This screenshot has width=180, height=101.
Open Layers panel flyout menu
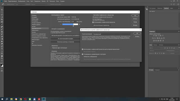tap(179, 45)
